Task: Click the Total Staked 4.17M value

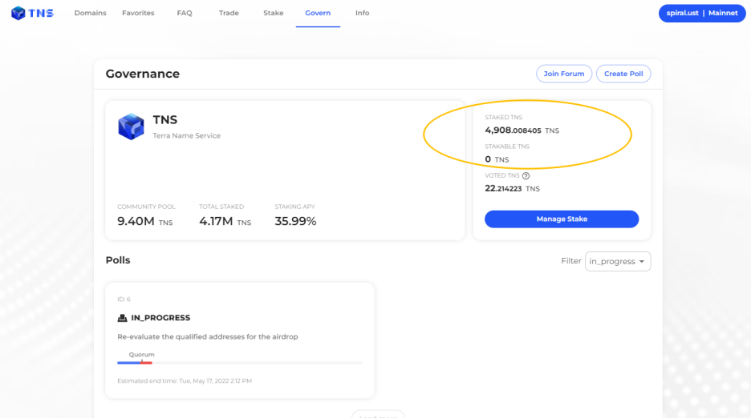Action: [x=225, y=221]
